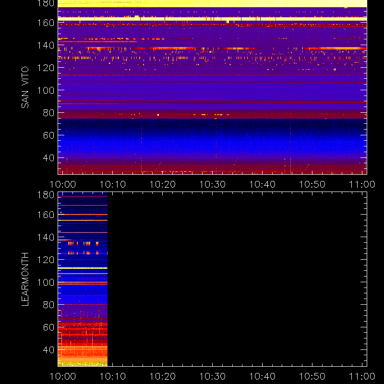Click the 10:30 time label below SAN VITO plot

(x=212, y=184)
